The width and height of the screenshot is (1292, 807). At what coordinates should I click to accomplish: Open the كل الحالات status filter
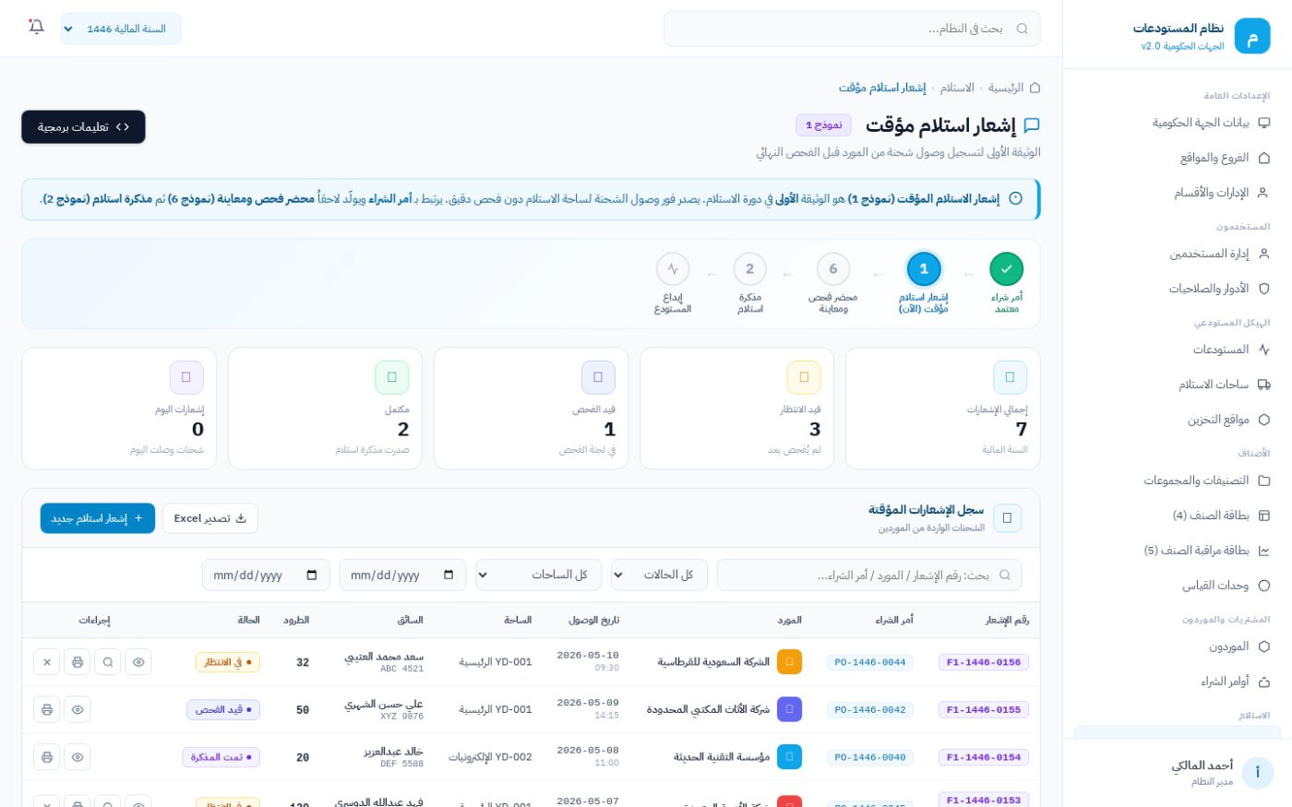(659, 575)
